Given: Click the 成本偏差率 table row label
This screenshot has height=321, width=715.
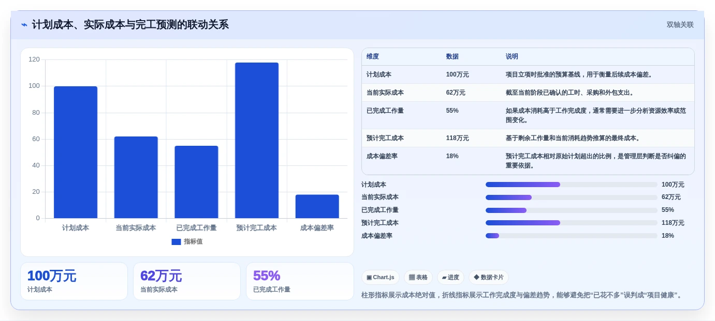Looking at the screenshot, I should click(x=382, y=156).
